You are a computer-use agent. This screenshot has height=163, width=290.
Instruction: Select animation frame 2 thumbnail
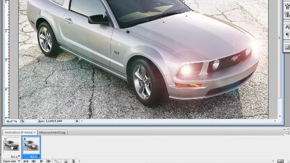pos(31,145)
